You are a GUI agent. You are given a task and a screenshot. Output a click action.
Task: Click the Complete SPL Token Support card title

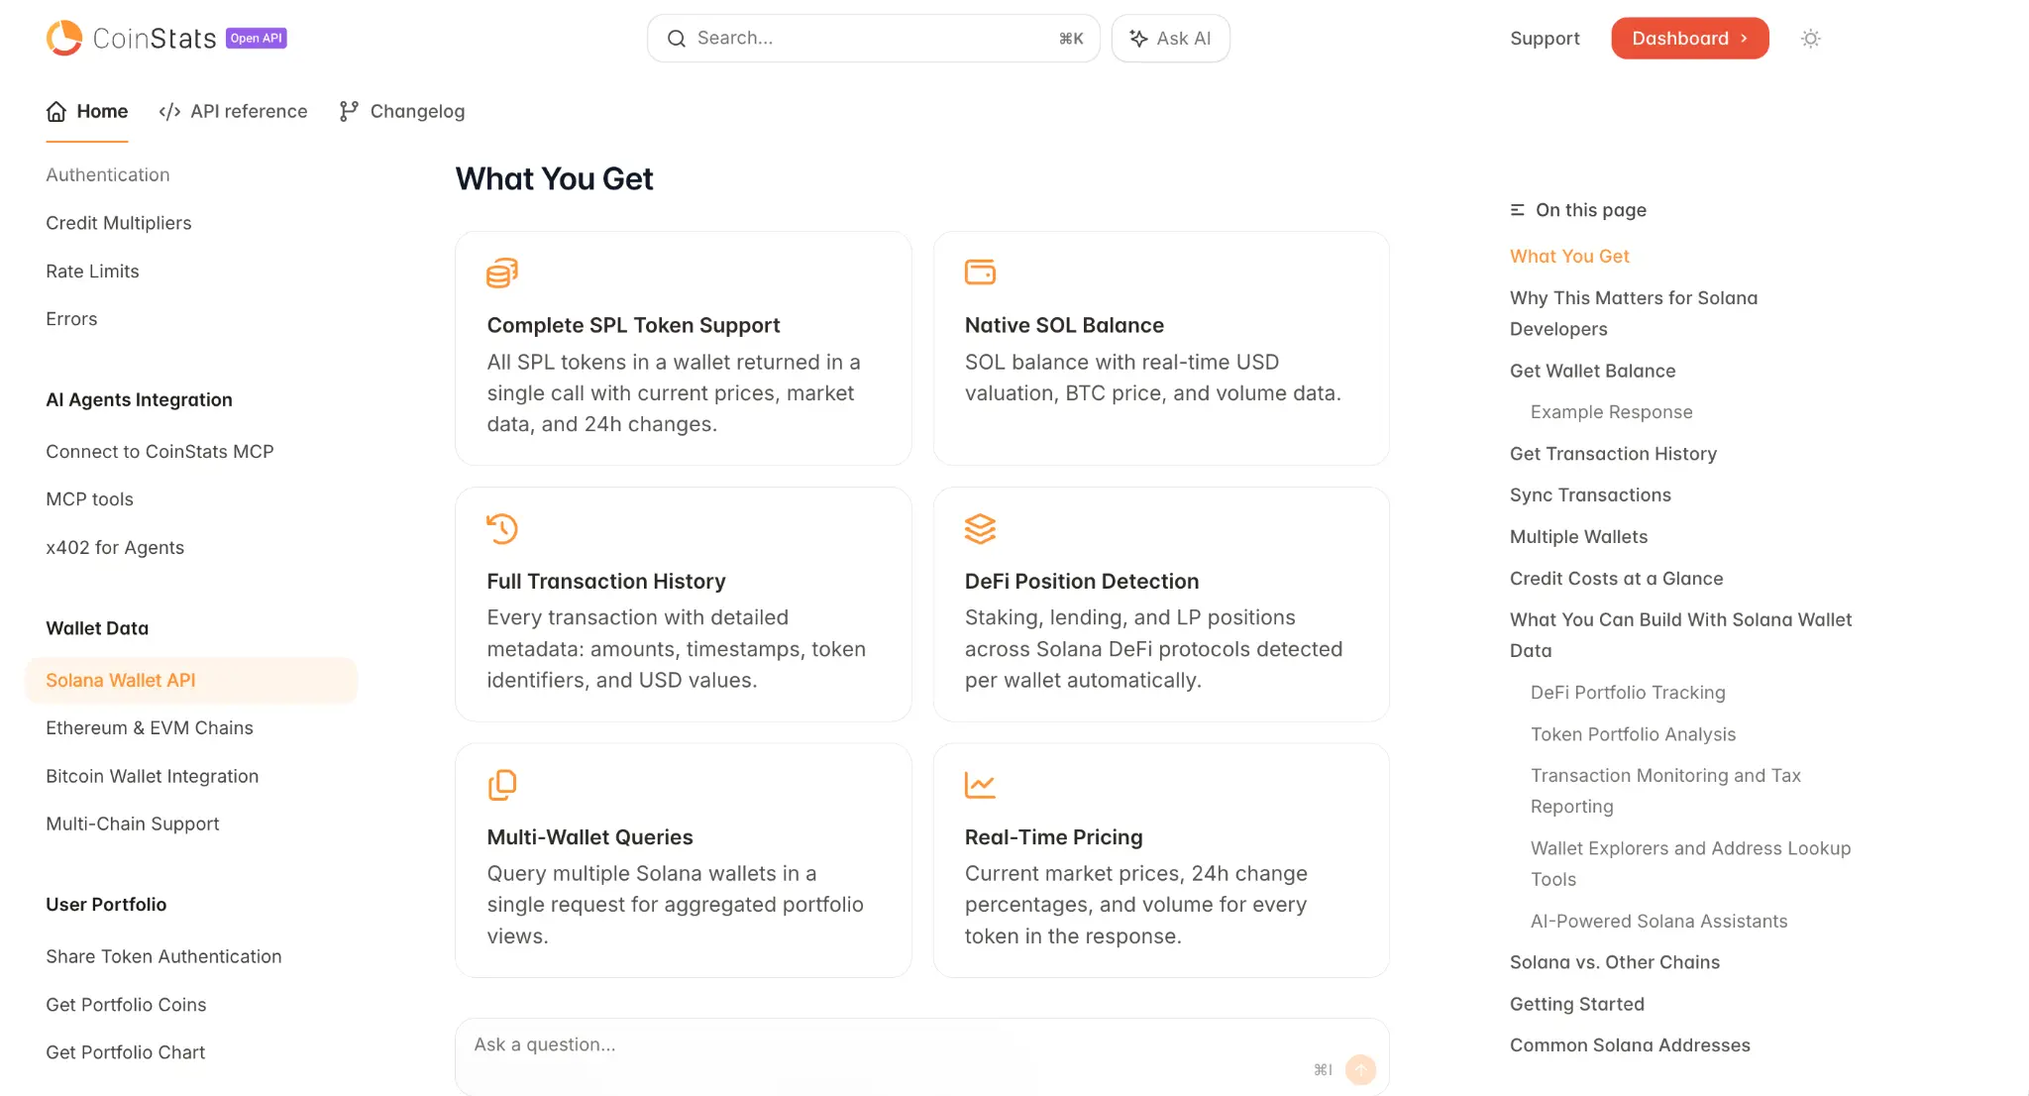[633, 325]
